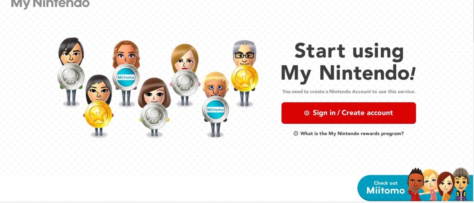The width and height of the screenshot is (474, 203).
Task: Open the My Nintendo rewards program link
Action: [x=352, y=134]
